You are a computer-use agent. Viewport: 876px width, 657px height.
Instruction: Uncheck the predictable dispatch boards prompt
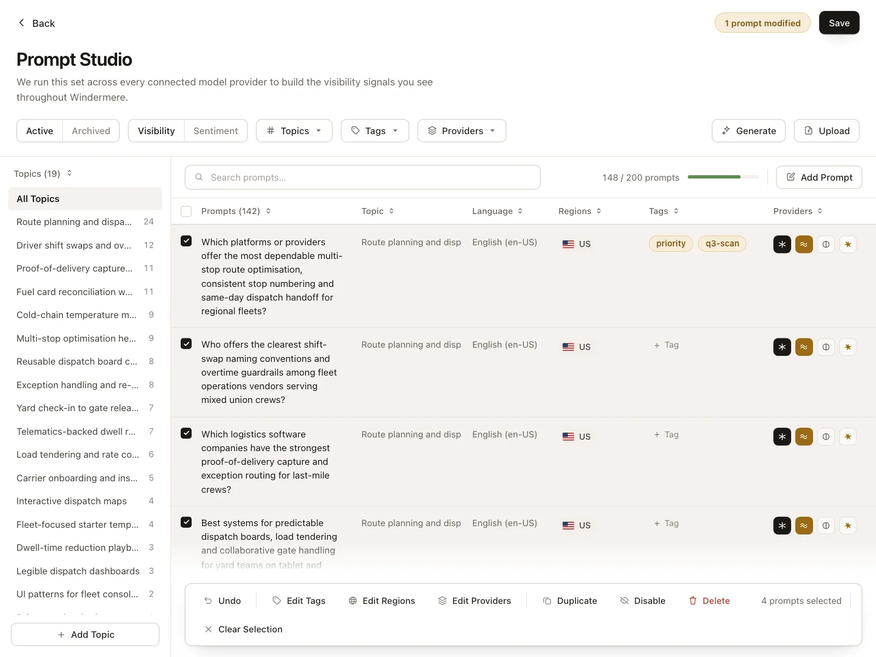point(186,522)
